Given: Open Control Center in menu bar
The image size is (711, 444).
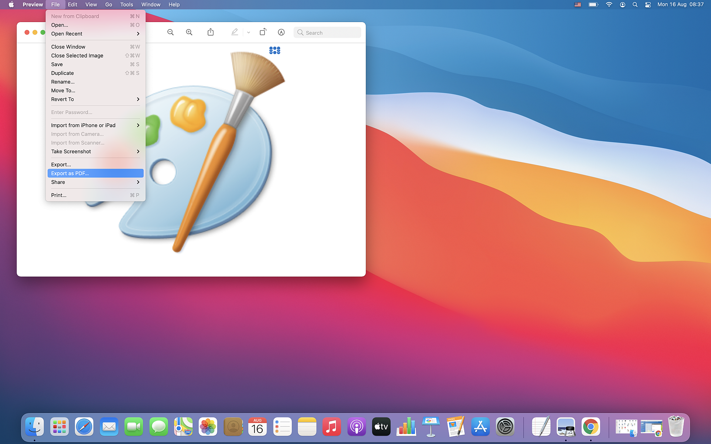Looking at the screenshot, I should [648, 5].
